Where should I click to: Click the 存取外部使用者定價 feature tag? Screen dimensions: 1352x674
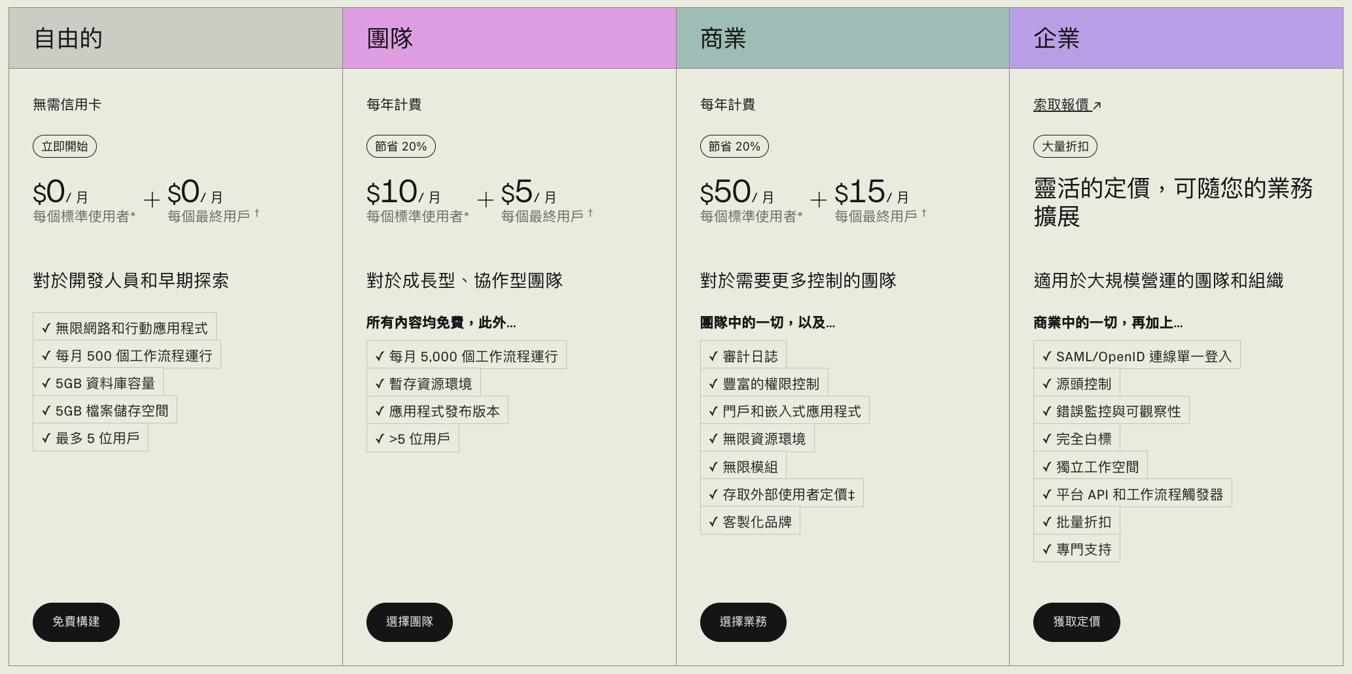click(x=782, y=494)
